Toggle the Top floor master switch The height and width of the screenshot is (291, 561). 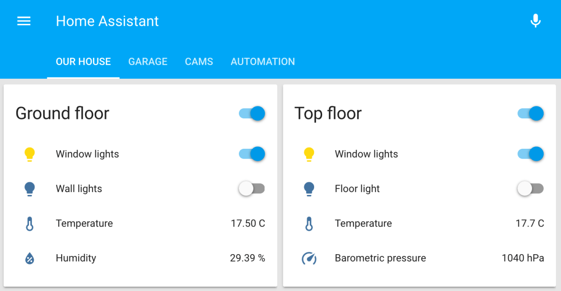(x=530, y=113)
